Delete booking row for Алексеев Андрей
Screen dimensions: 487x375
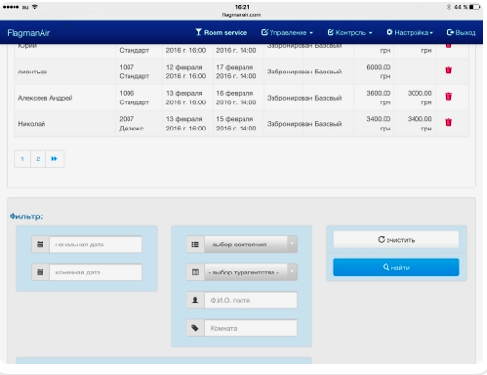448,96
